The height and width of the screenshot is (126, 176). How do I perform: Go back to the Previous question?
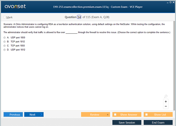(13, 115)
